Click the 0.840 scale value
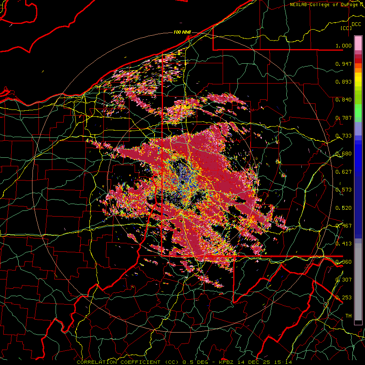Screen dimensions: 365x365 344,99
